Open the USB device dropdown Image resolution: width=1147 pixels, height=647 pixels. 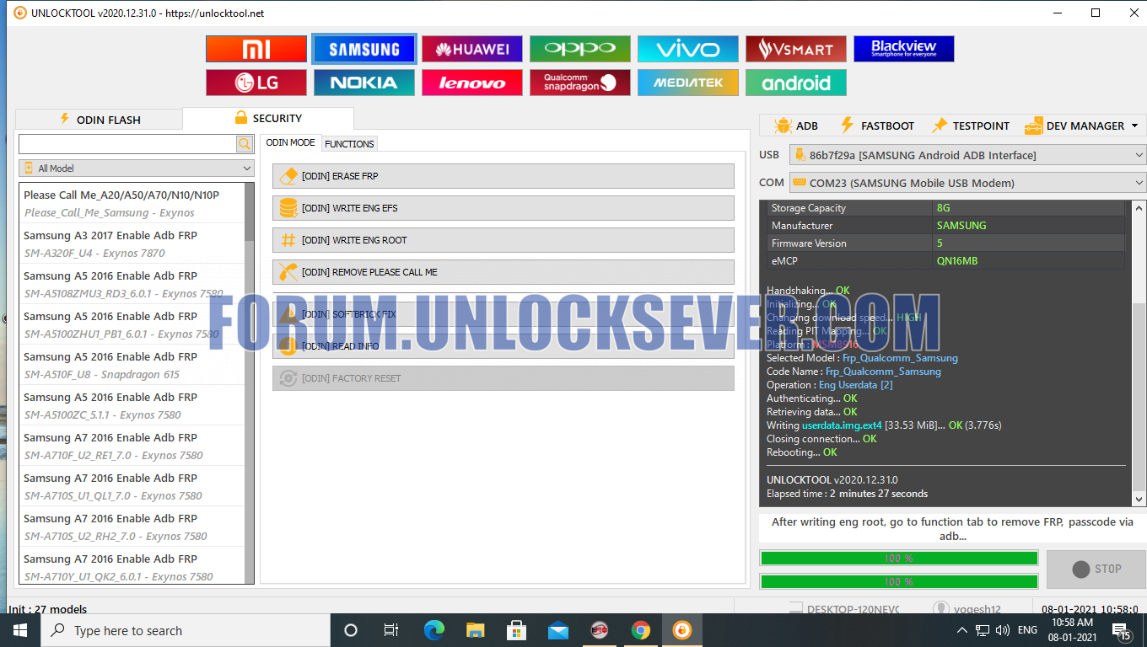tap(968, 155)
